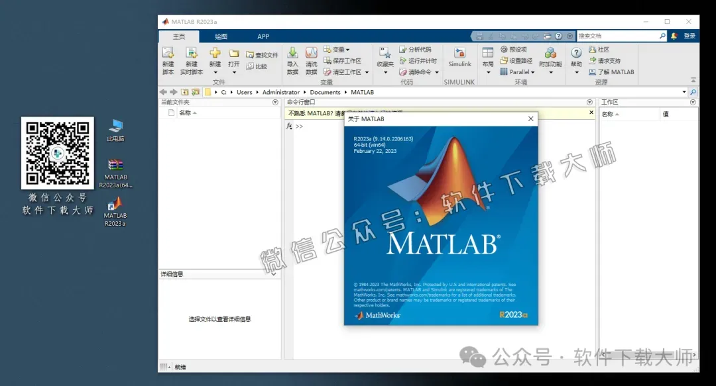The width and height of the screenshot is (716, 386).
Task: Open 当前文件夹 panel actions menu
Action: coord(275,102)
